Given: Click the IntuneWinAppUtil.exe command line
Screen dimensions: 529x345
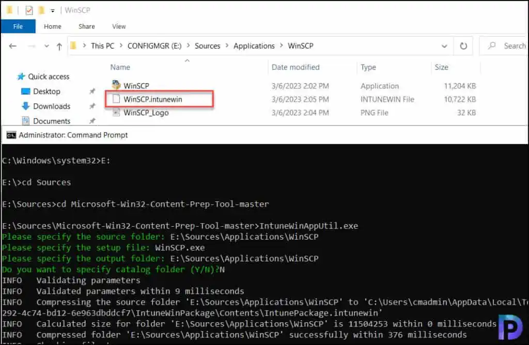Looking at the screenshot, I should coord(180,226).
